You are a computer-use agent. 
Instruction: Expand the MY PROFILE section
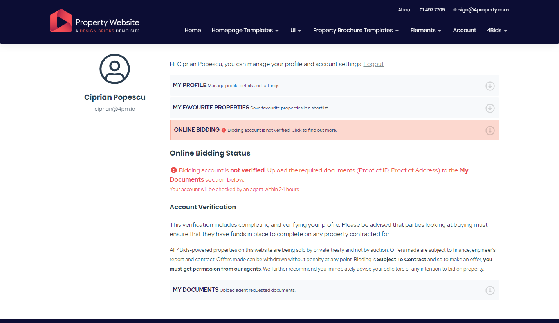pos(189,85)
